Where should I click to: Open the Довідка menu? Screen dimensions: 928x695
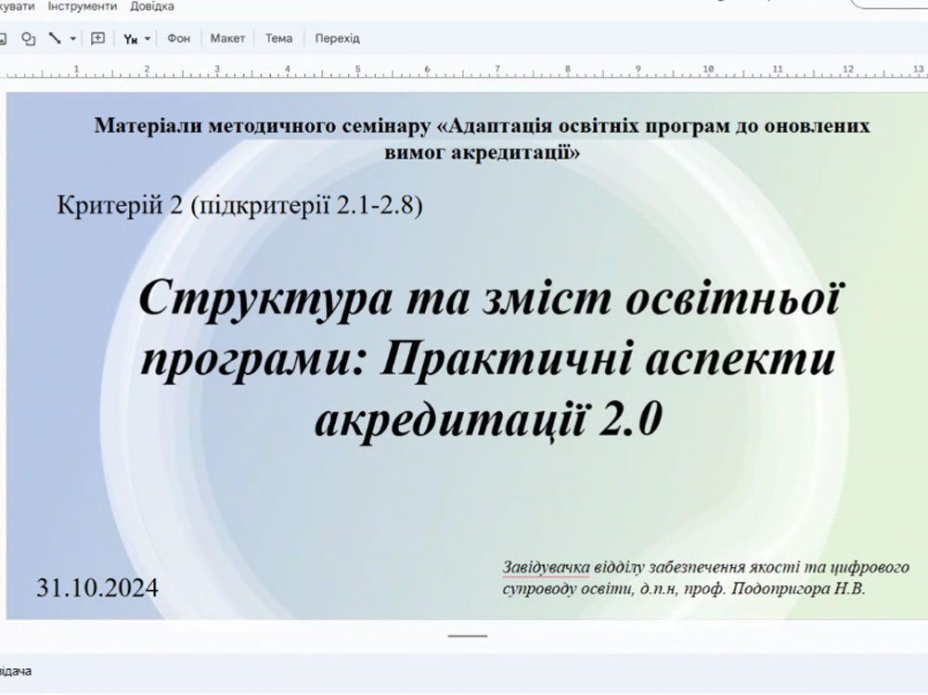click(x=152, y=6)
